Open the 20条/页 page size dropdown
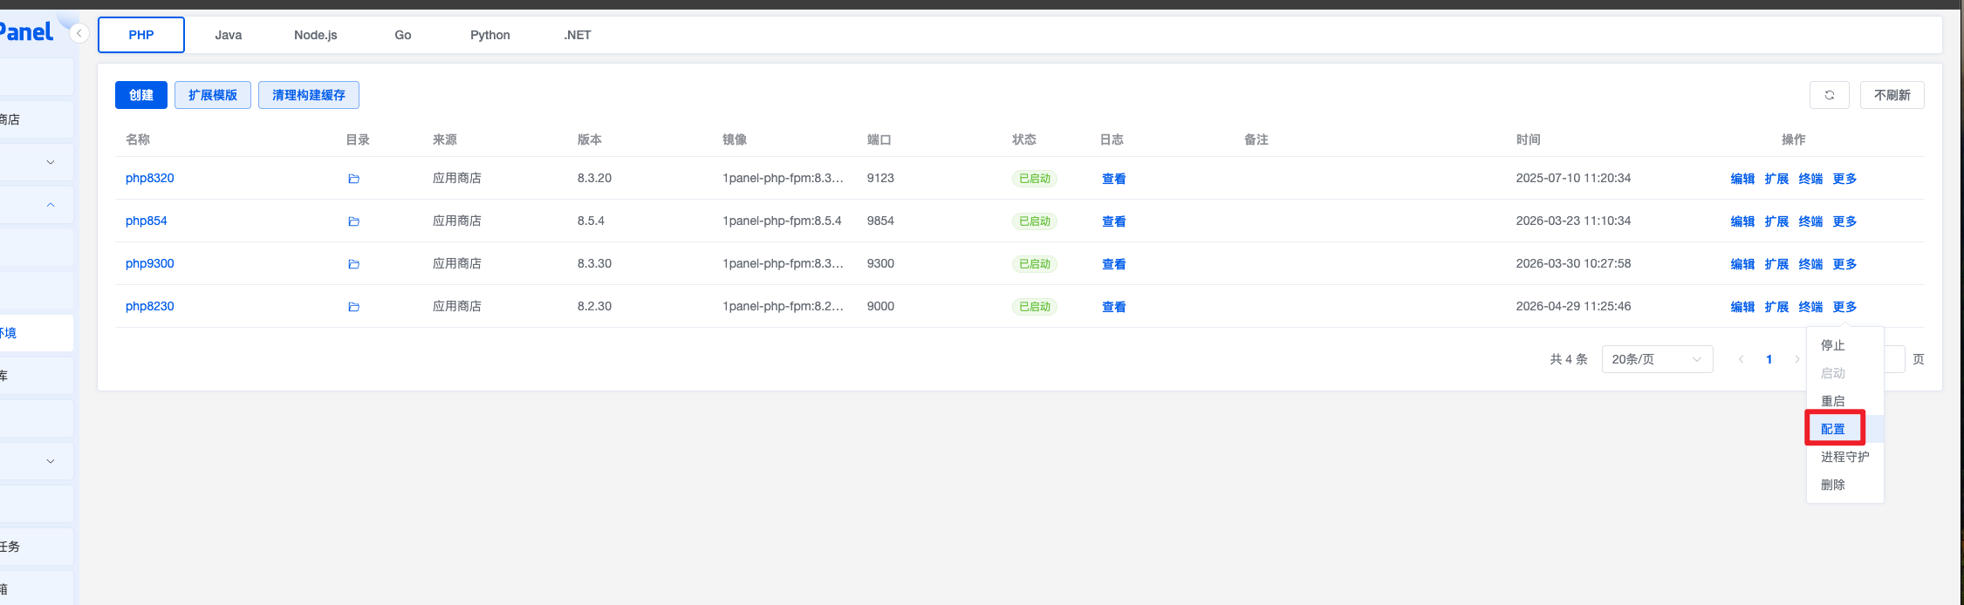The image size is (1964, 605). pyautogui.click(x=1656, y=359)
